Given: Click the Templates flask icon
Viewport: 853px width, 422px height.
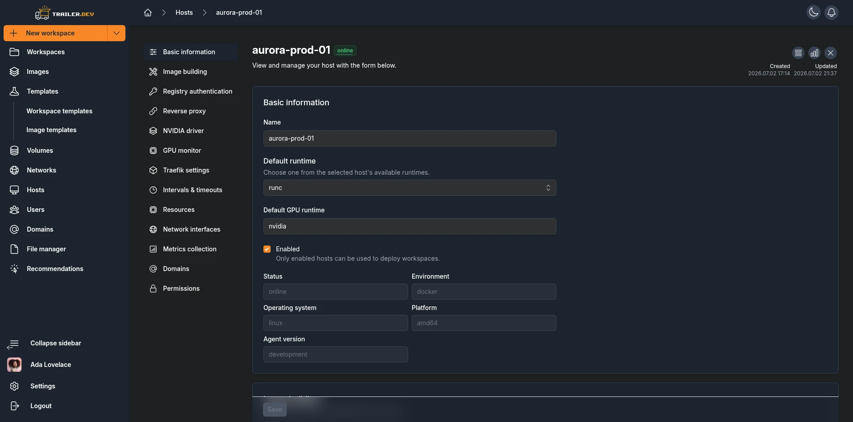Looking at the screenshot, I should click(14, 91).
